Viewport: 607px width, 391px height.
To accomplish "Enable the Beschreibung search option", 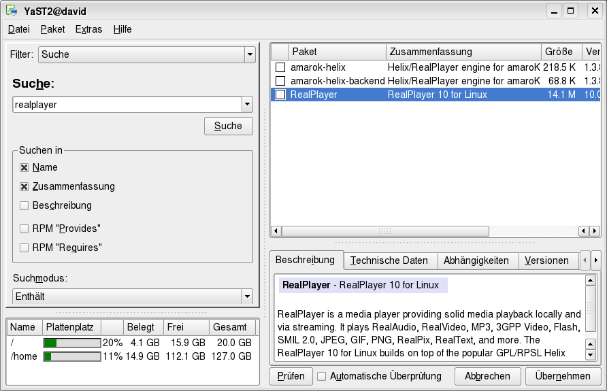I will [24, 205].
